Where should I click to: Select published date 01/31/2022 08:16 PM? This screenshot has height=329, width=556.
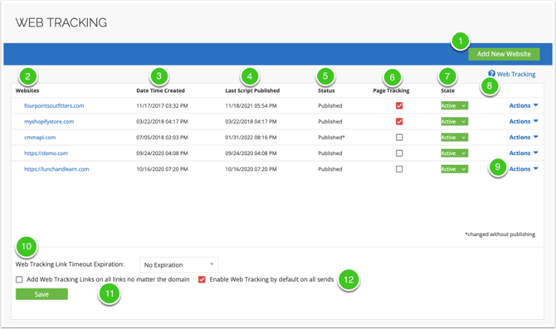tap(251, 138)
